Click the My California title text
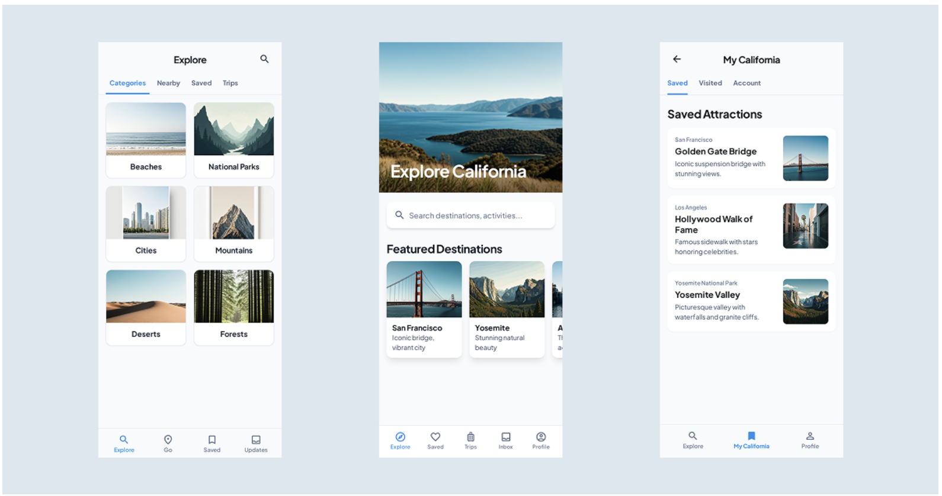The height and width of the screenshot is (496, 942). (751, 60)
